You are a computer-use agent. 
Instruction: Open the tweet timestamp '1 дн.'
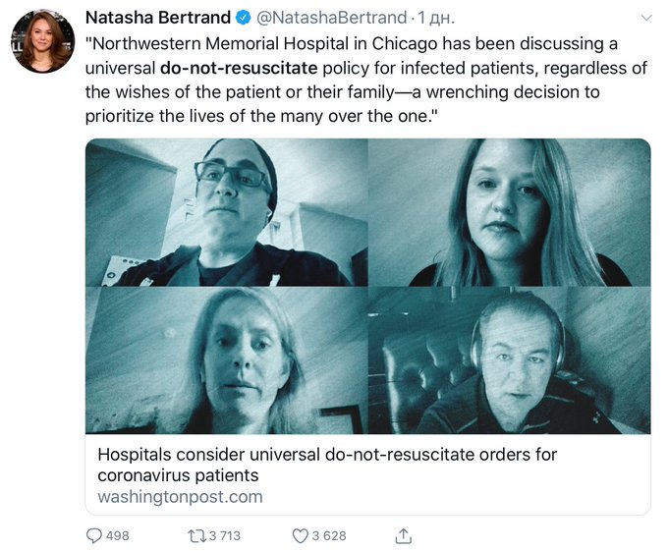coord(436,18)
